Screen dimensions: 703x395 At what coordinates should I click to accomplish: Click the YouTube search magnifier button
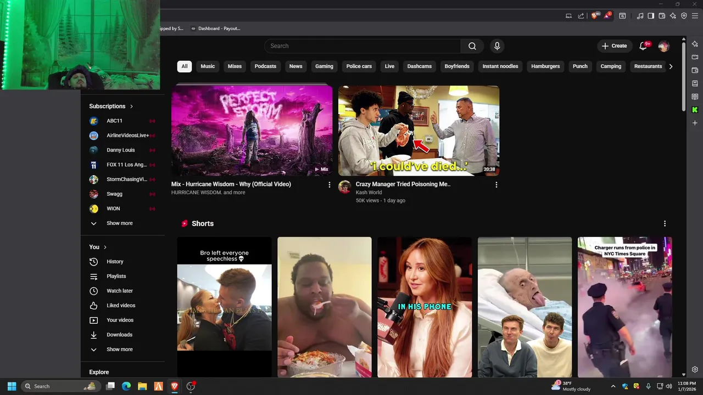click(x=472, y=46)
